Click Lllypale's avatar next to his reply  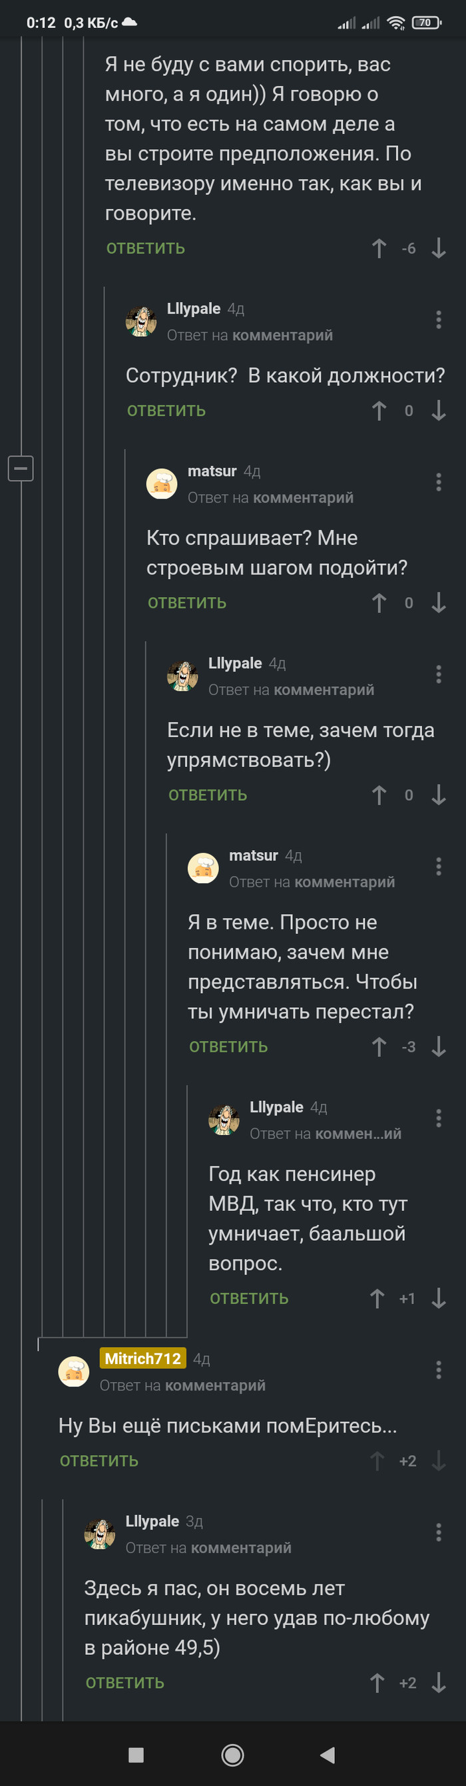pos(141,320)
